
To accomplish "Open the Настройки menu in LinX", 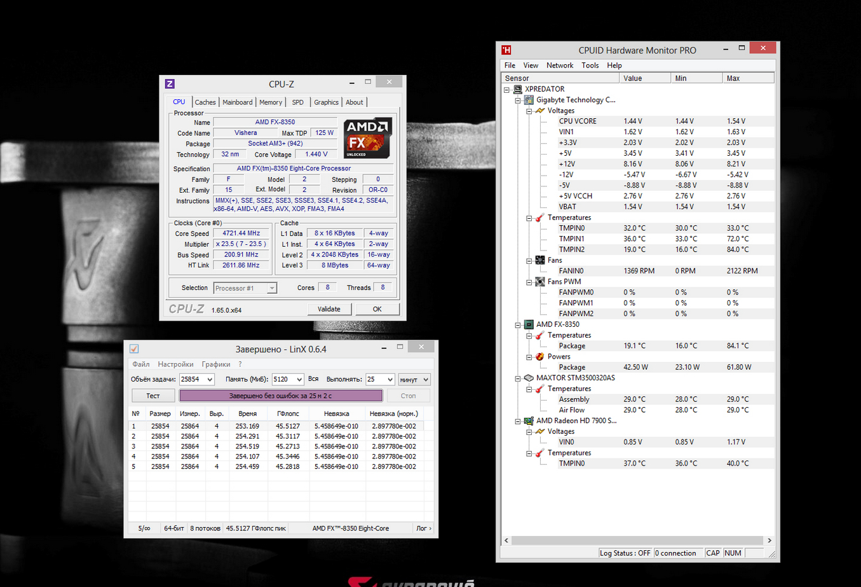I will pyautogui.click(x=175, y=364).
